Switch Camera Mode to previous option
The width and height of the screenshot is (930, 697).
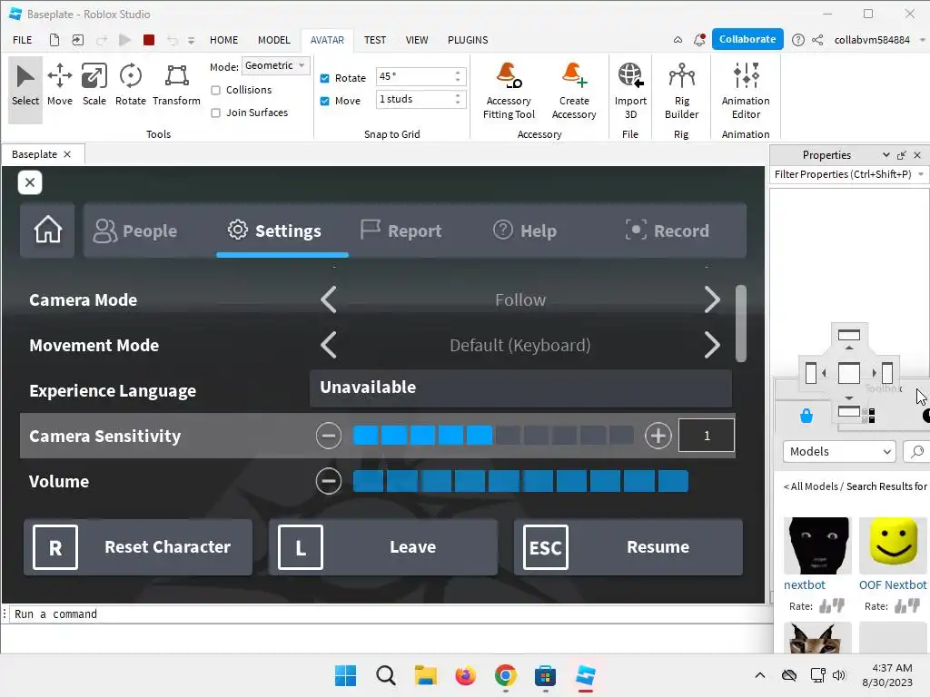pyautogui.click(x=329, y=299)
